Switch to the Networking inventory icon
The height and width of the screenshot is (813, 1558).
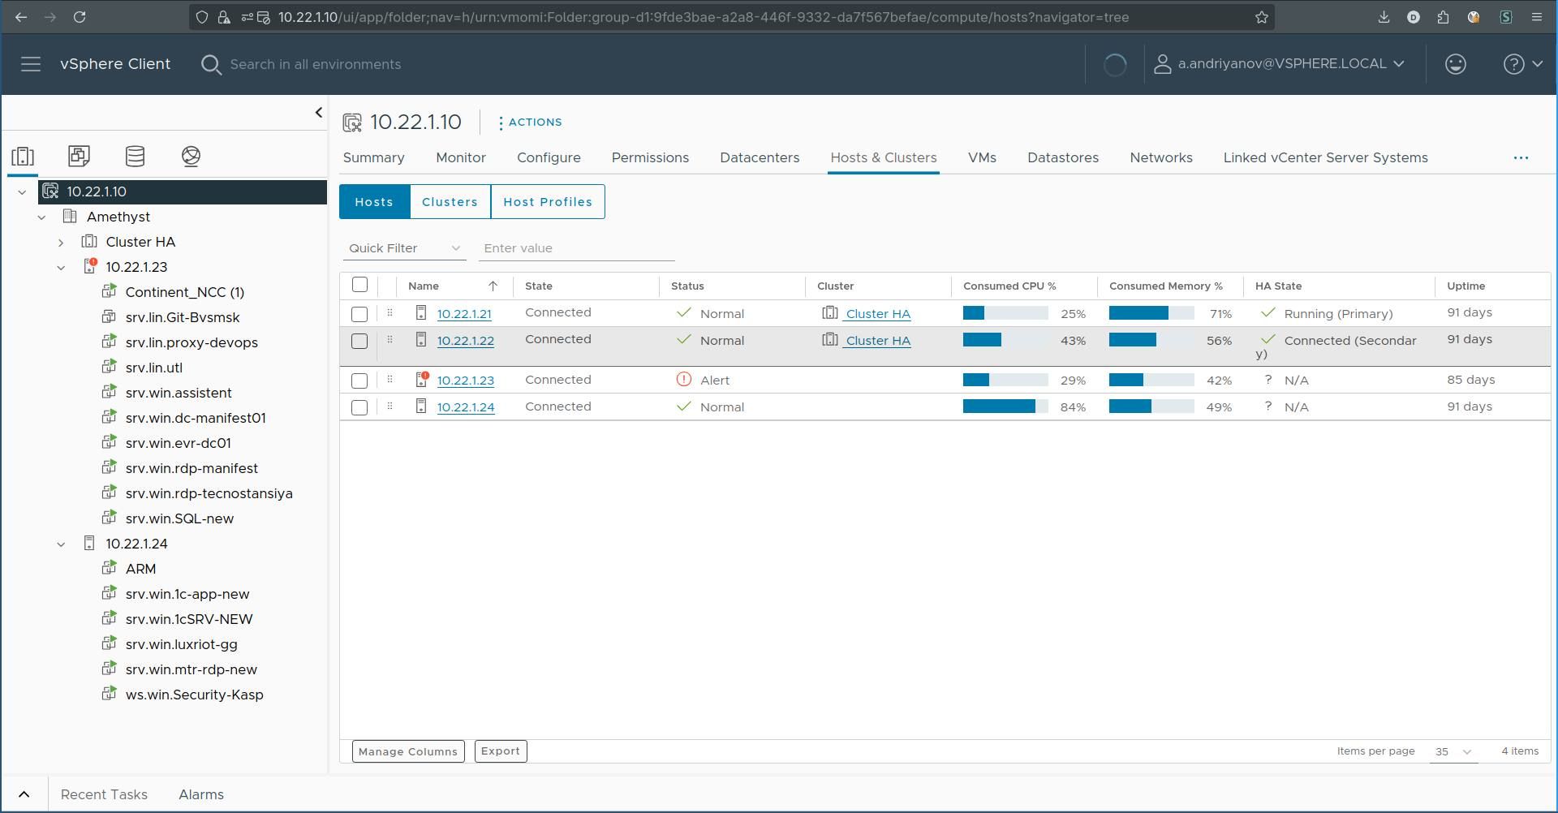[191, 156]
